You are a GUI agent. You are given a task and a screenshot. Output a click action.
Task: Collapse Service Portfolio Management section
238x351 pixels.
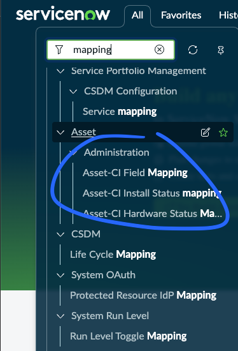[x=60, y=71]
